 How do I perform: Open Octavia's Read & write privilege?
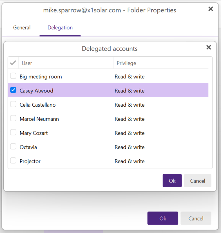point(130,147)
